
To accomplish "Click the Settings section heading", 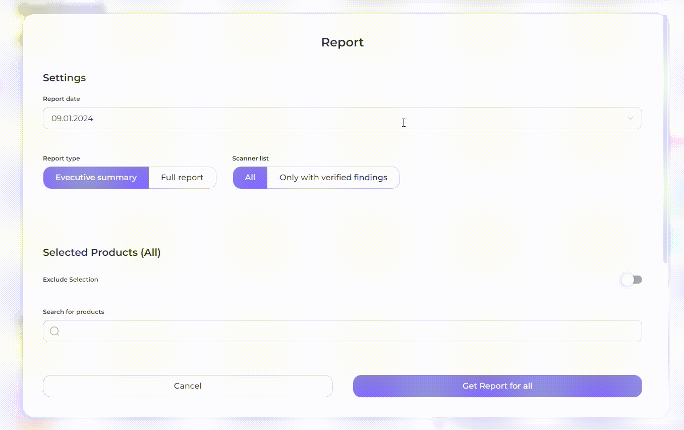I will [x=64, y=78].
